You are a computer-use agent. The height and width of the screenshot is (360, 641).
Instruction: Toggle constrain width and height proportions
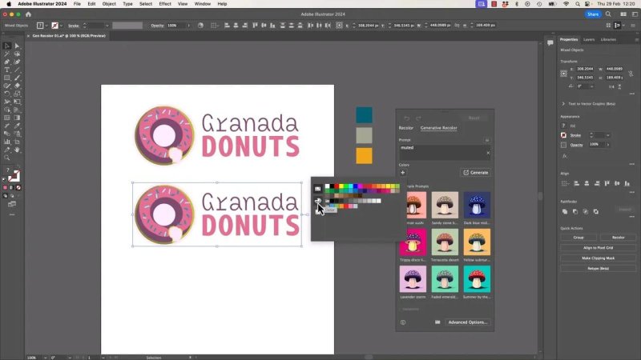pyautogui.click(x=631, y=74)
